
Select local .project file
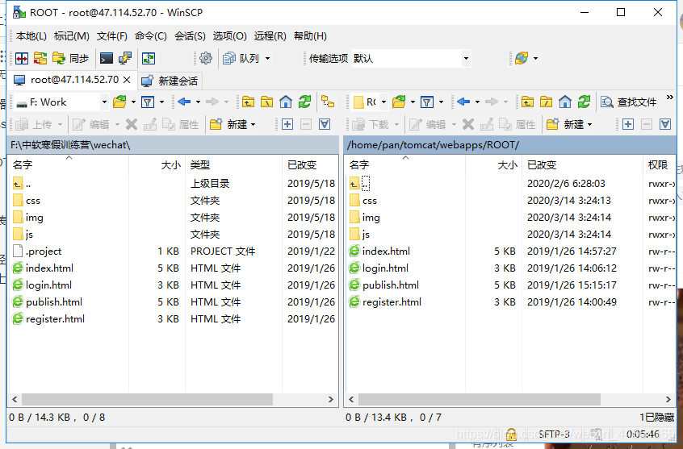[44, 252]
